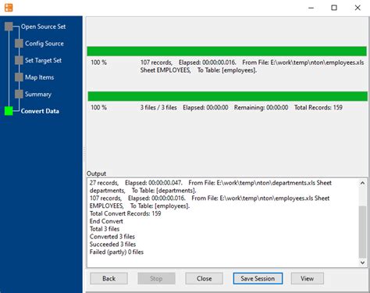Go to the Open Source Set step

(43, 27)
